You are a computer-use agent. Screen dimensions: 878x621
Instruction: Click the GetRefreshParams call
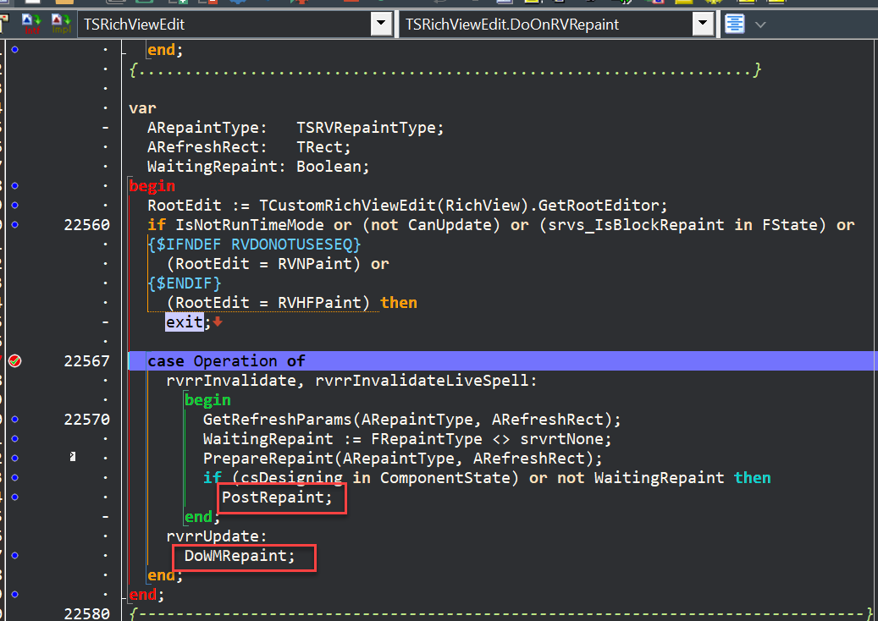pos(277,419)
